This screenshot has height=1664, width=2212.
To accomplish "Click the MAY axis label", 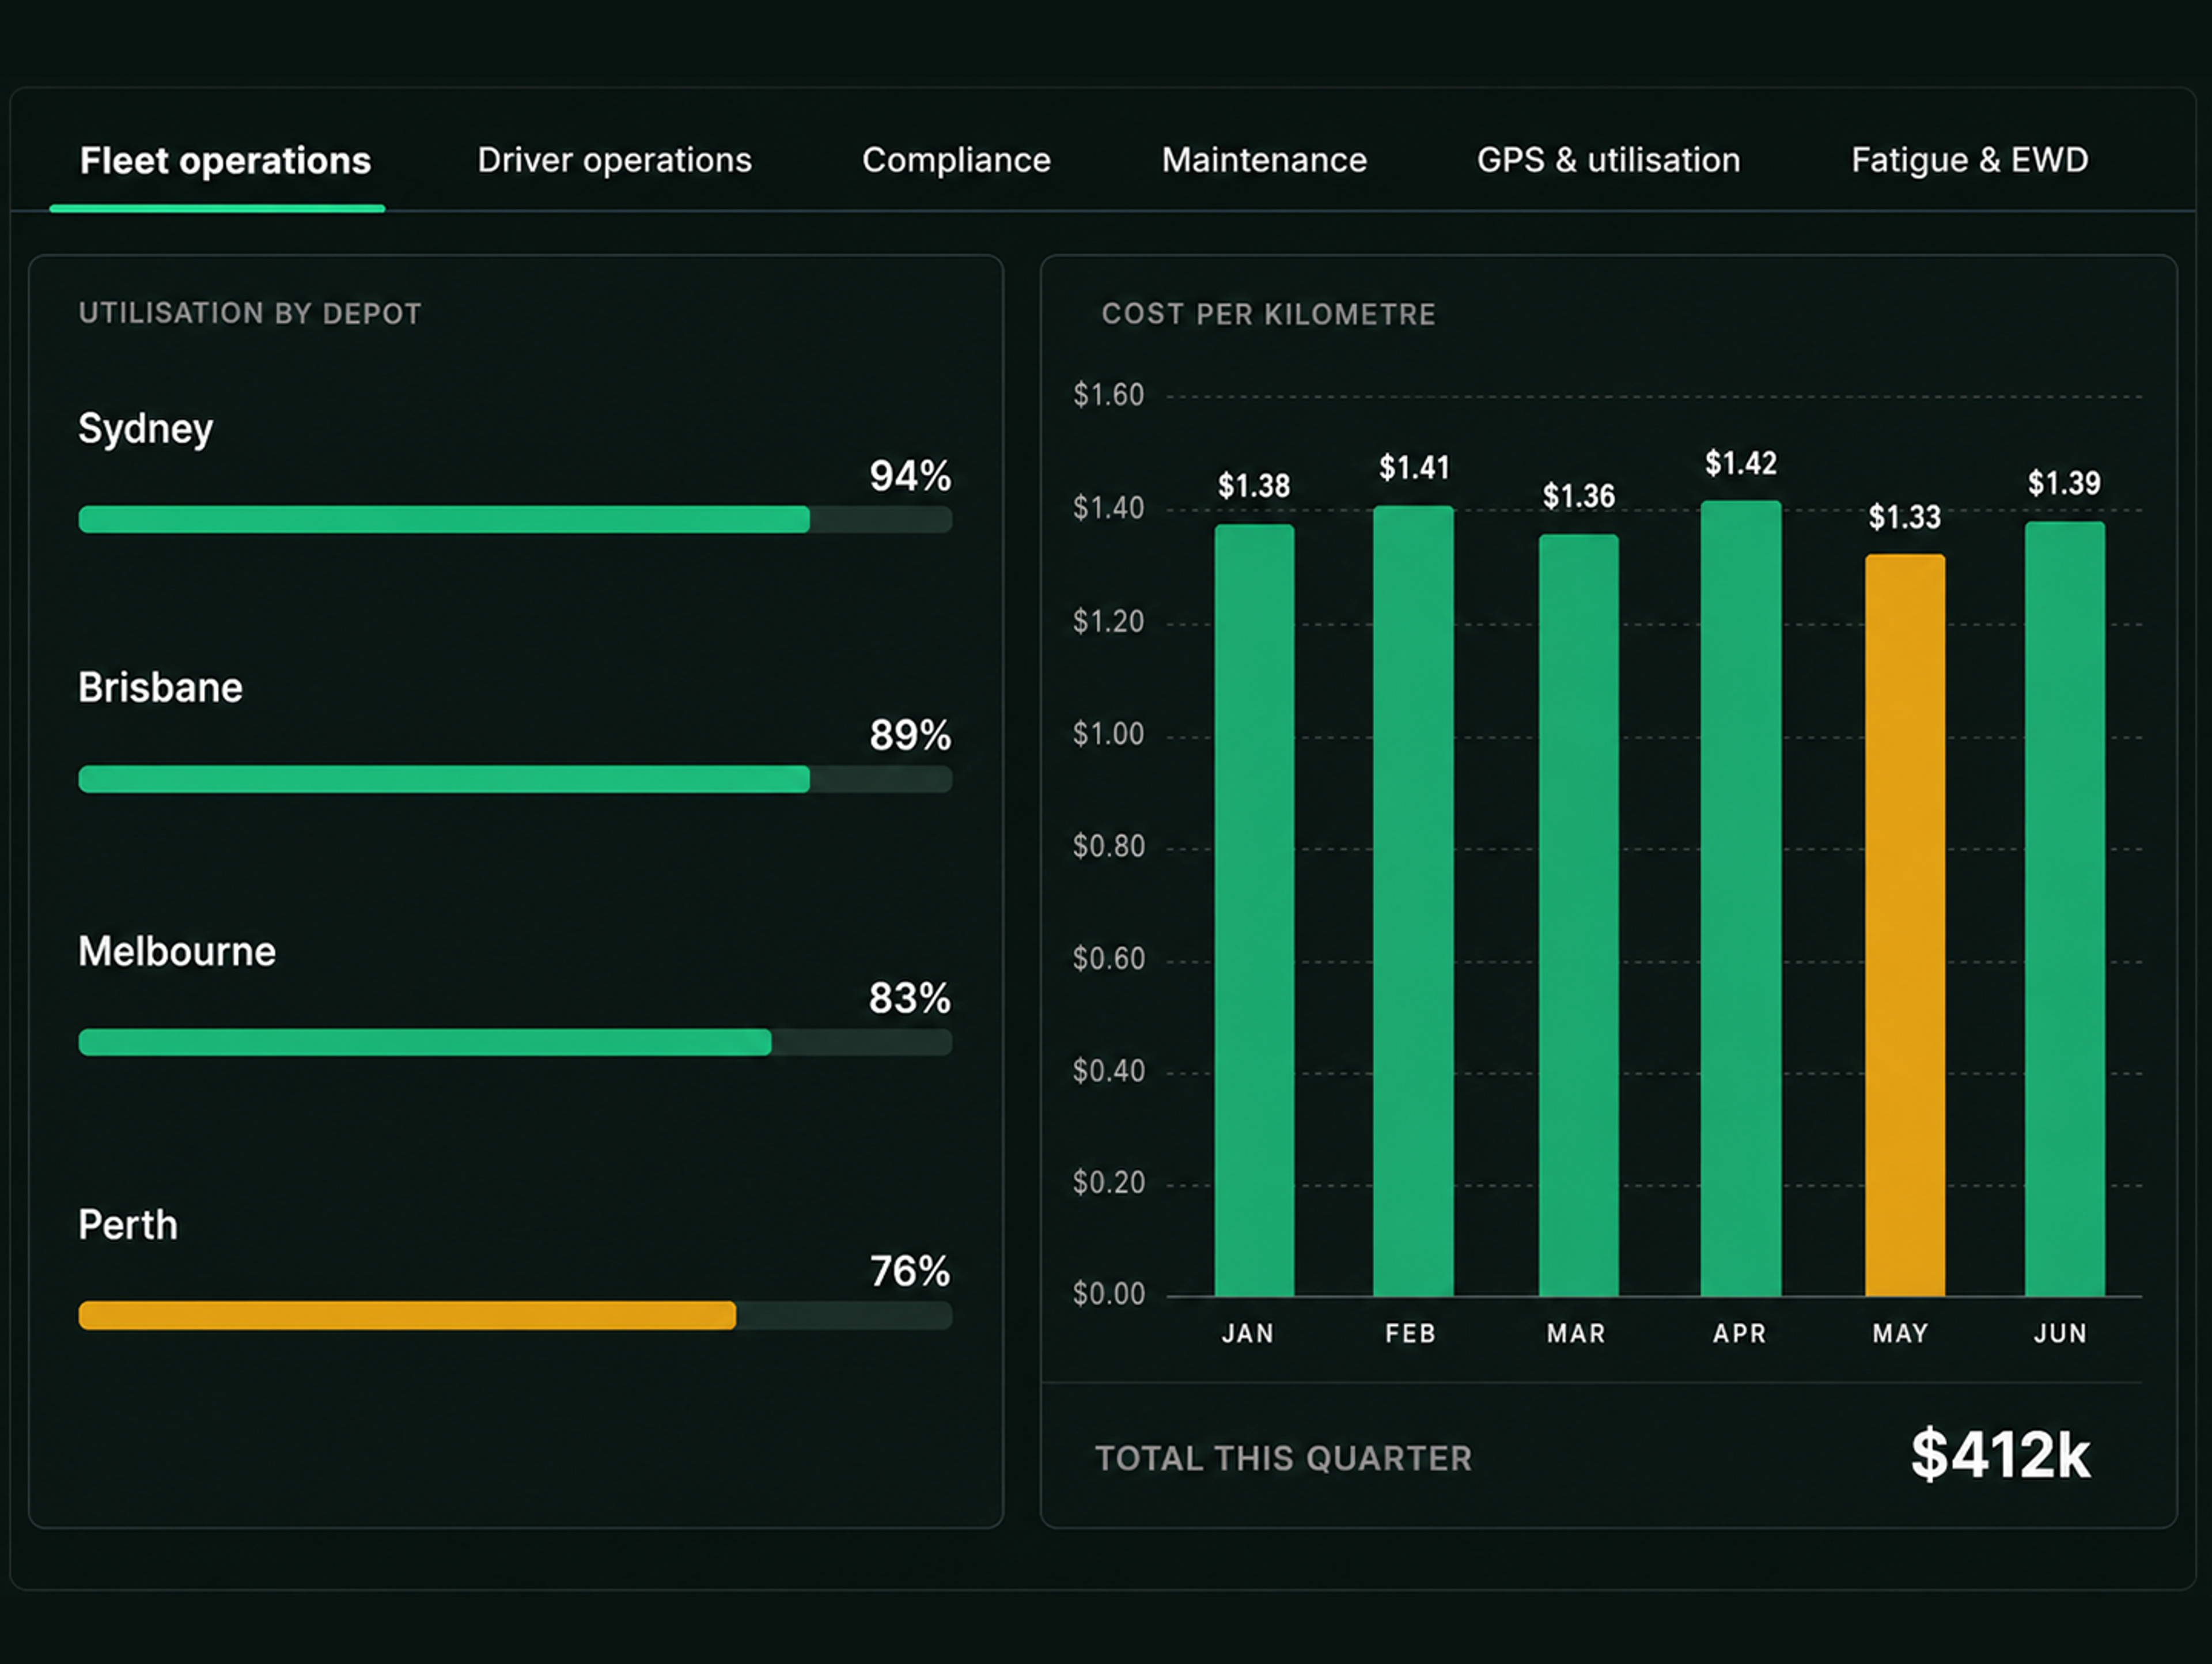I will click(1900, 1333).
